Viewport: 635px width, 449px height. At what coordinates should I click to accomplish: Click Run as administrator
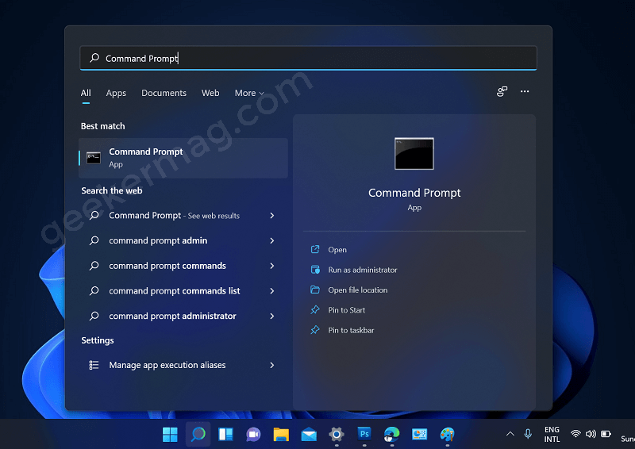(x=363, y=270)
